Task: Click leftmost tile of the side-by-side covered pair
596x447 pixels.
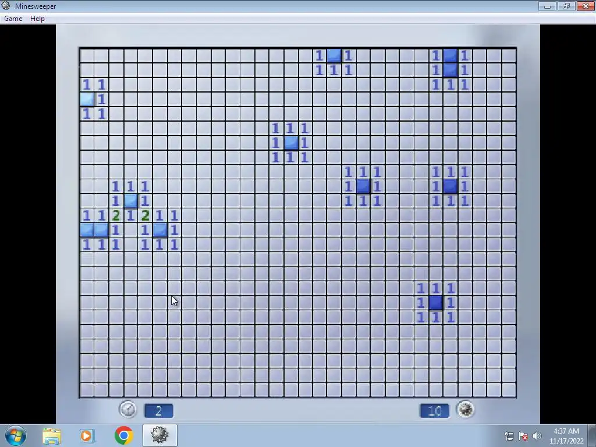Action: (87, 230)
